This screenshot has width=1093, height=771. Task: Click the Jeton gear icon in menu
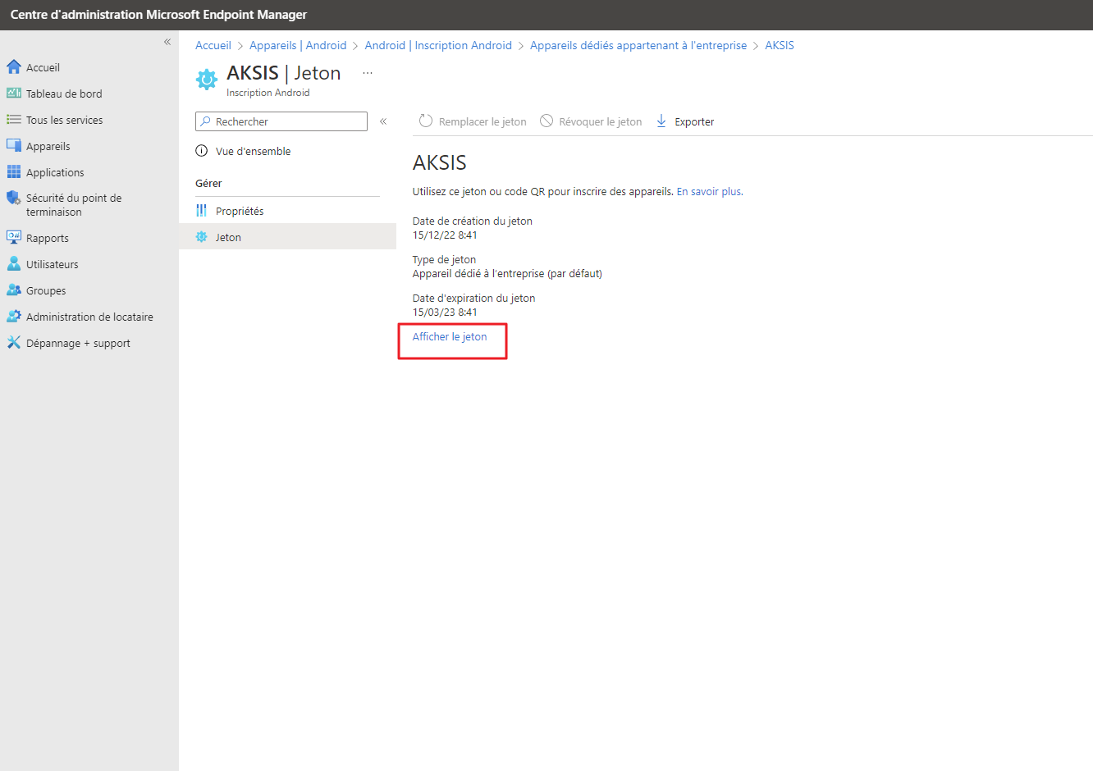[202, 237]
